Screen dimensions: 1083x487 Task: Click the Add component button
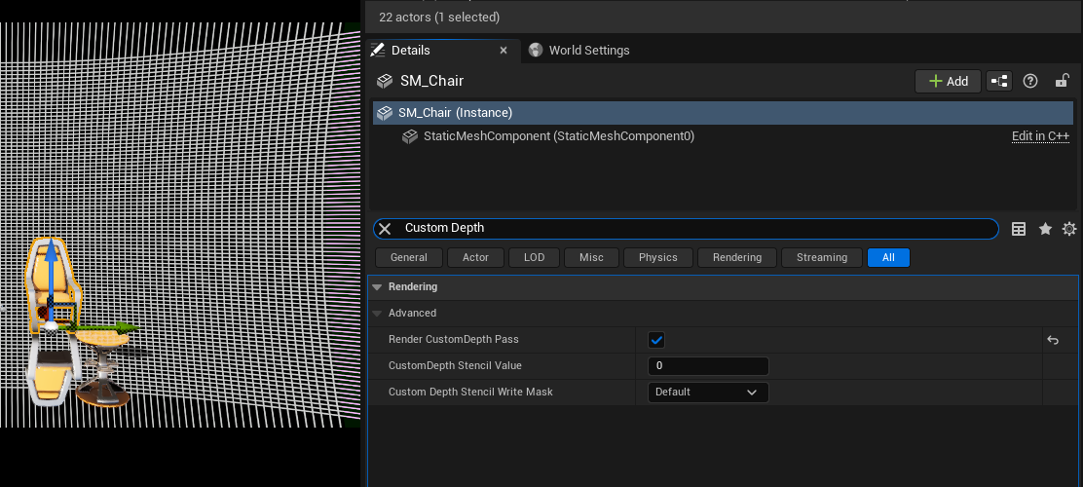point(948,81)
